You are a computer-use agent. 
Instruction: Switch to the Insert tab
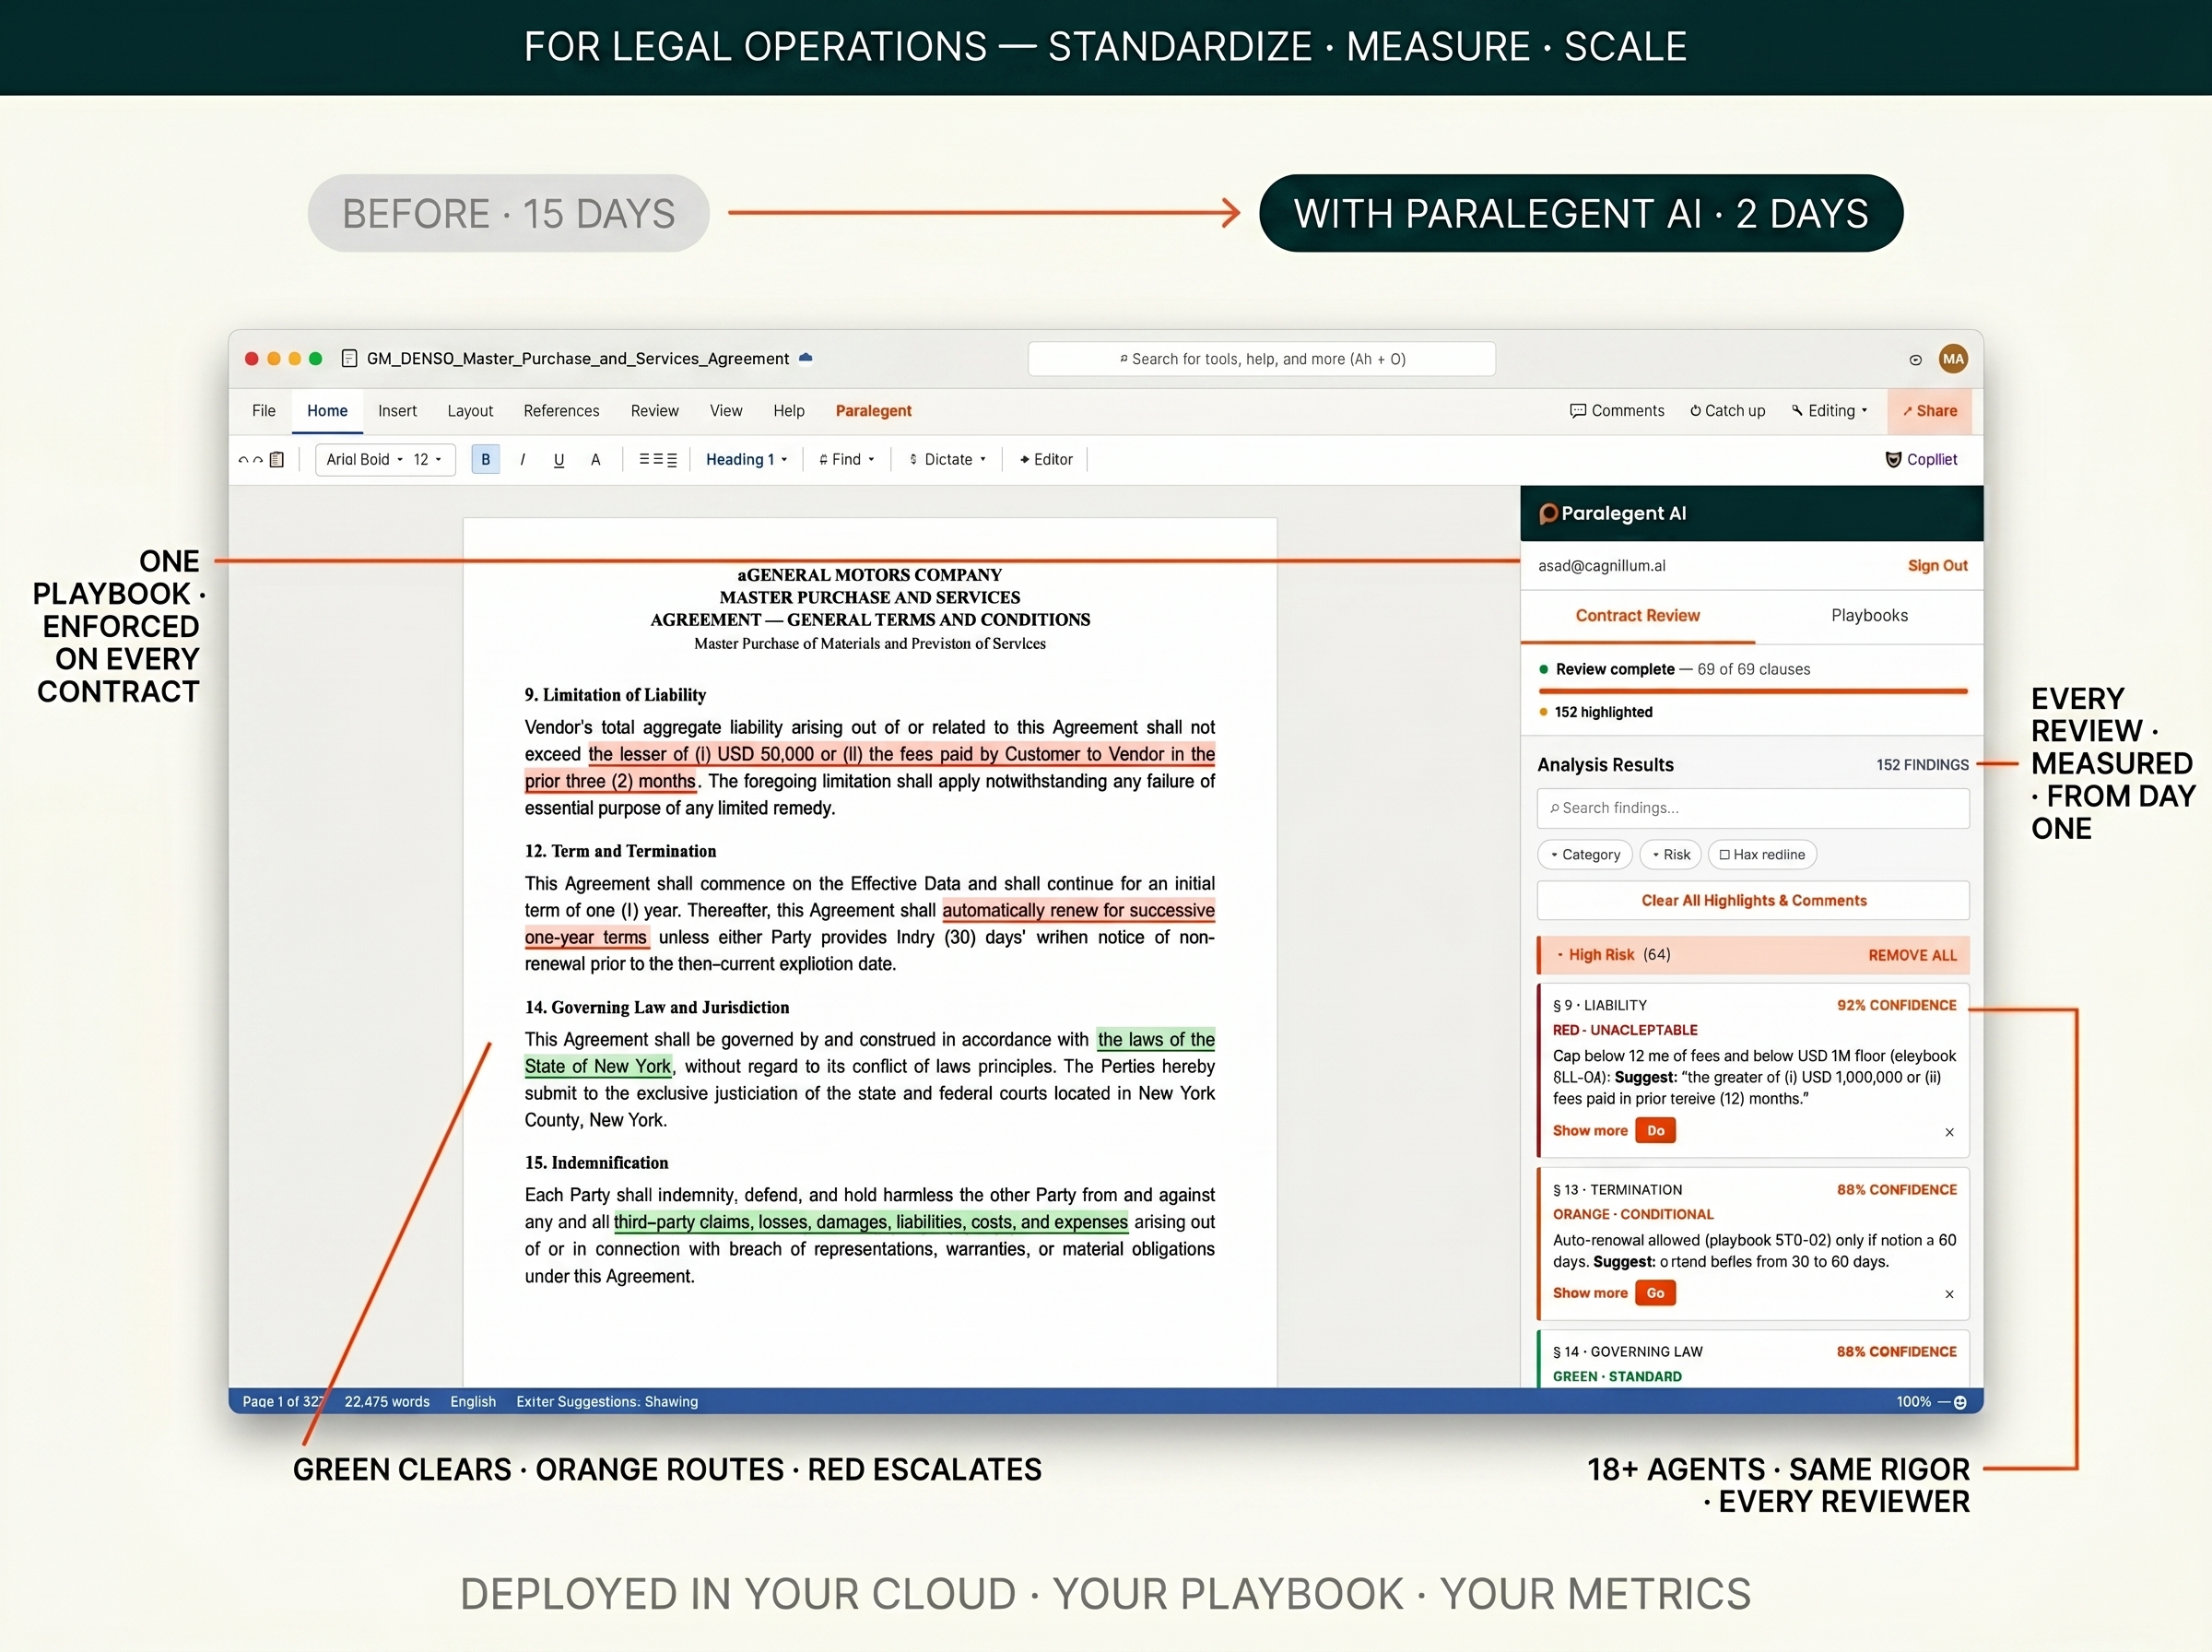[397, 411]
